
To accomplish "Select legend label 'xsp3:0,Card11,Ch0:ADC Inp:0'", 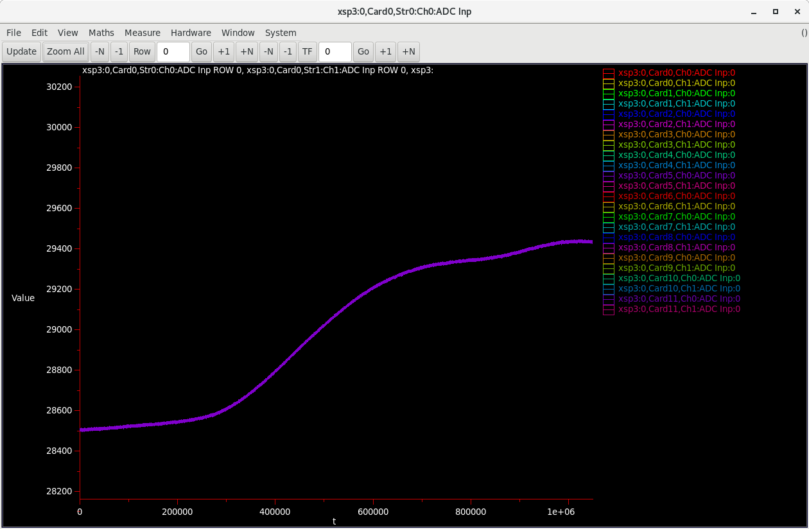I will coord(679,299).
